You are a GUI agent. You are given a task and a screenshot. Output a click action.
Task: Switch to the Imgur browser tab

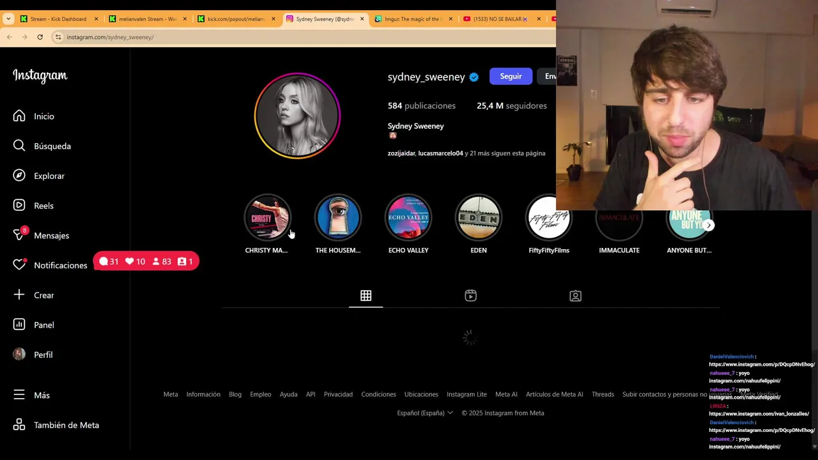412,19
